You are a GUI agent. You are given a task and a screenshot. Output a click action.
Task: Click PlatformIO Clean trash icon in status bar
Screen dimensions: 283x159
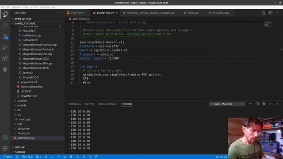pos(71,157)
